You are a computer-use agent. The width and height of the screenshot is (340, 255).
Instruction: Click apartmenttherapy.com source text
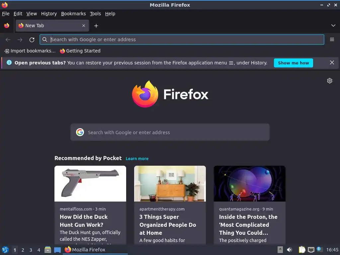pos(162,209)
